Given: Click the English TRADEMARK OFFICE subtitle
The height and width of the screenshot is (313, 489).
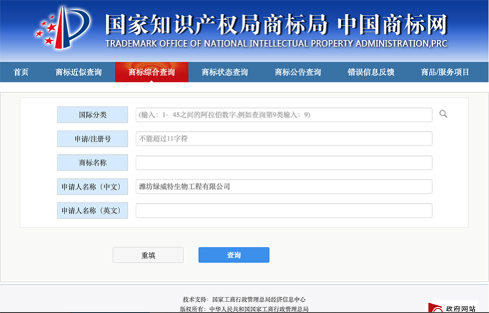Looking at the screenshot, I should click(x=276, y=43).
